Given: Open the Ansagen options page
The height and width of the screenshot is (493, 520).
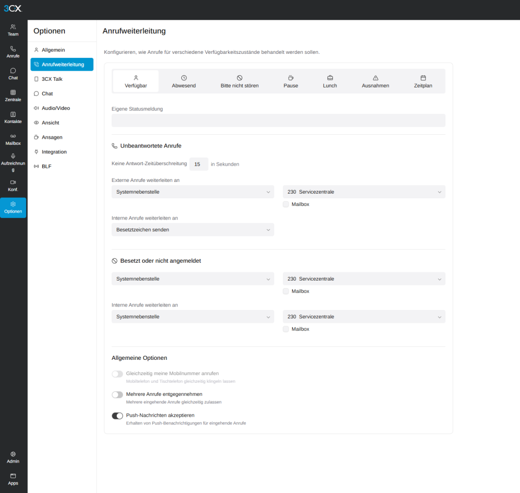Looking at the screenshot, I should (x=61, y=137).
